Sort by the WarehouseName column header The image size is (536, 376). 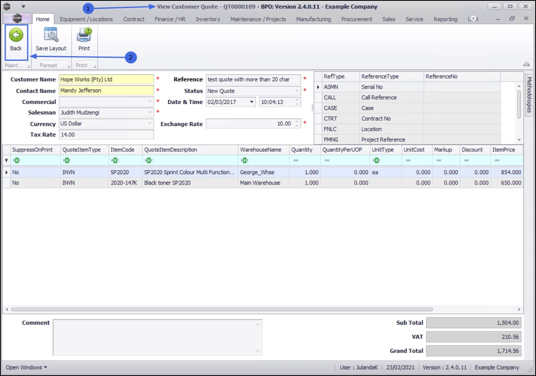pyautogui.click(x=264, y=150)
